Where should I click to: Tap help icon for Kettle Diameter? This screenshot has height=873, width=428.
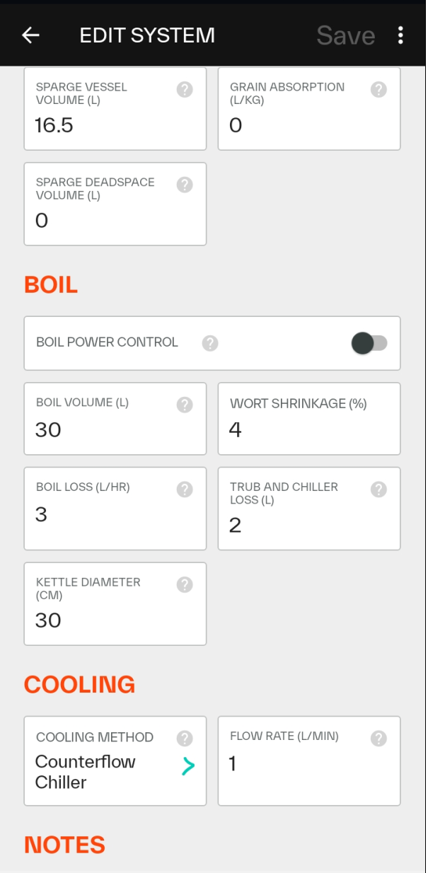[185, 584]
